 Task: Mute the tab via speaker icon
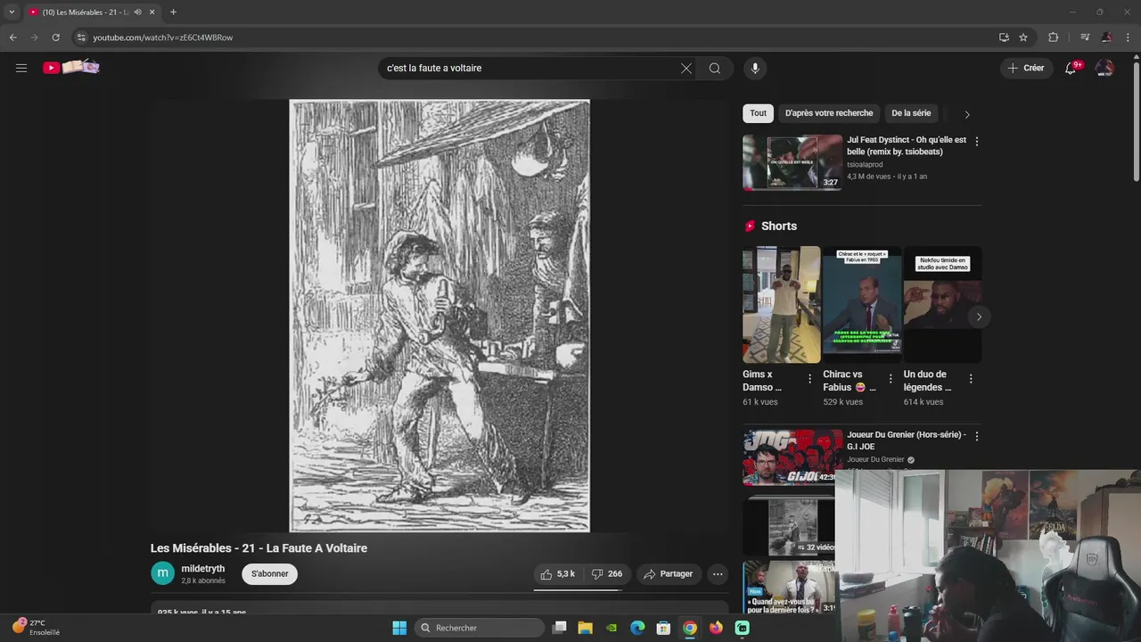pos(137,12)
